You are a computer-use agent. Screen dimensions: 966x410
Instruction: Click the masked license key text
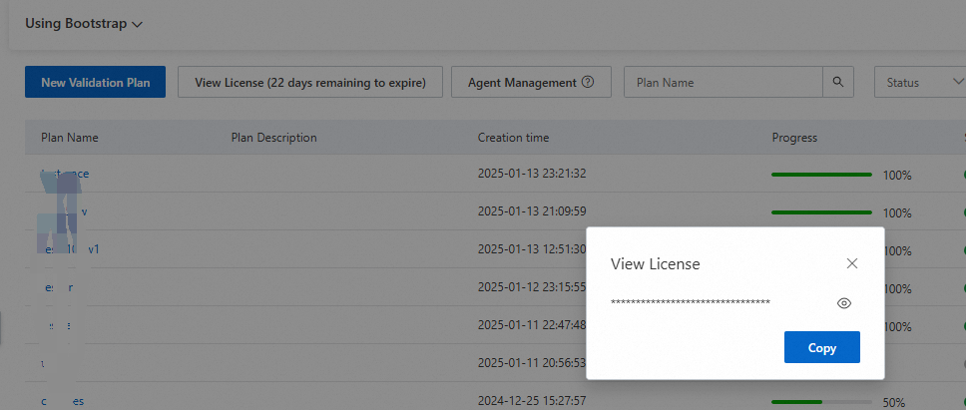[691, 302]
